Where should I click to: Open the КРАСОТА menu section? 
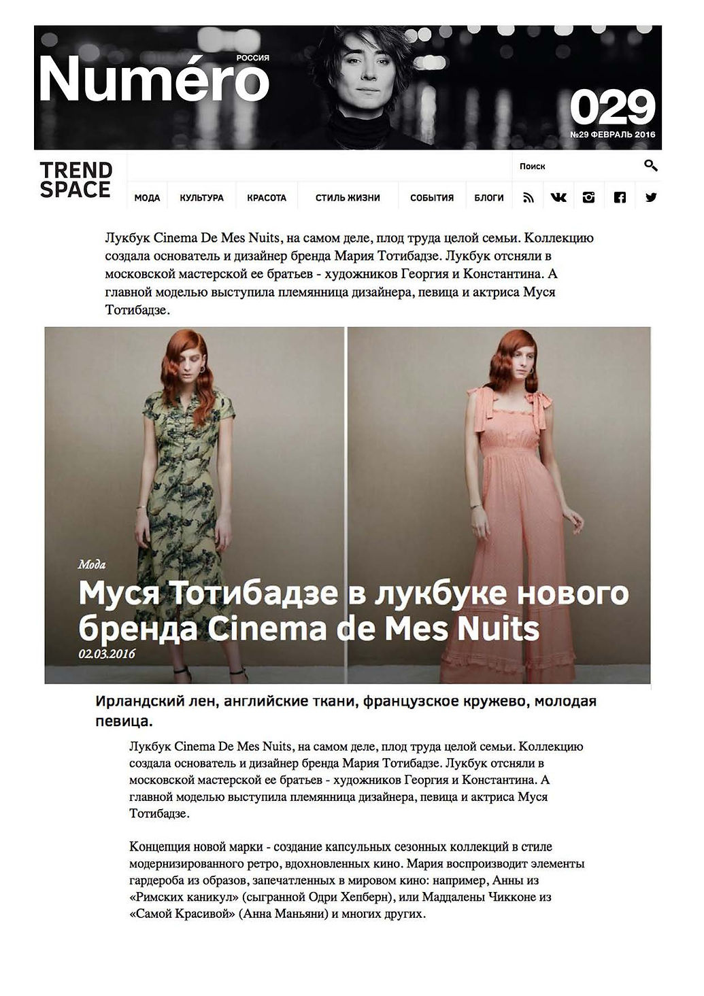click(267, 198)
